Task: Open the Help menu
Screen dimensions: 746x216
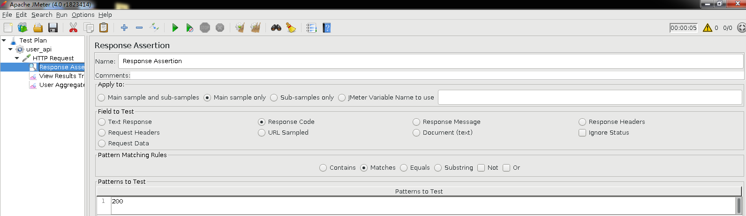Action: 105,15
